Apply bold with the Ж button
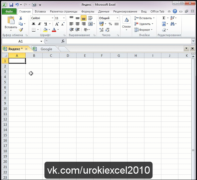197x180 pixels. (x=33, y=24)
